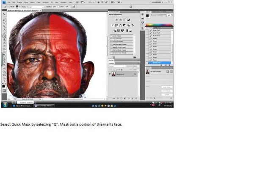
Task: Click the Channel Mixer adjustment icon
Action: tap(133, 25)
